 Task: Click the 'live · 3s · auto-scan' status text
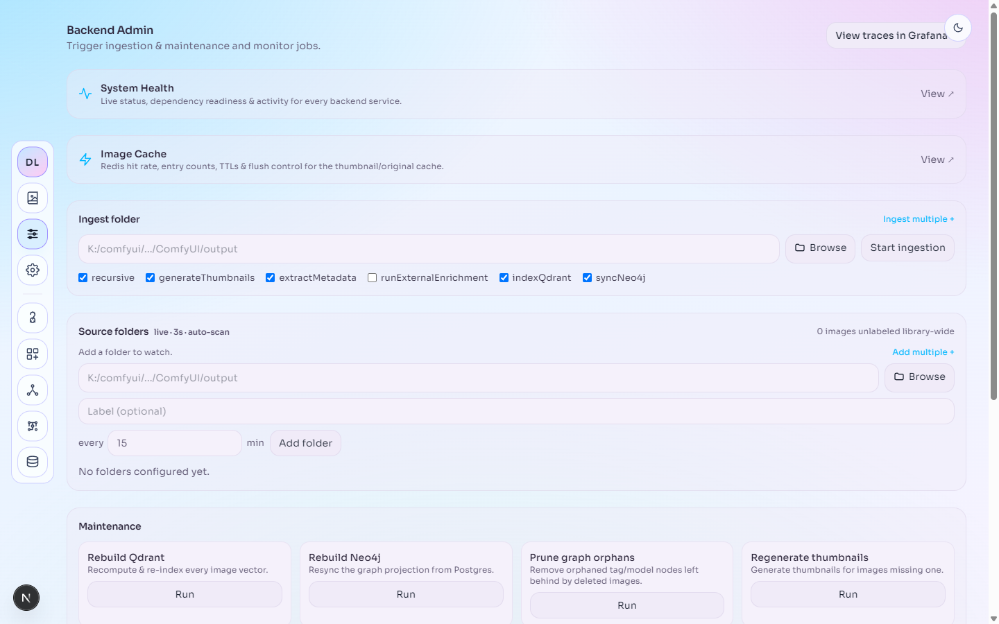tap(191, 332)
